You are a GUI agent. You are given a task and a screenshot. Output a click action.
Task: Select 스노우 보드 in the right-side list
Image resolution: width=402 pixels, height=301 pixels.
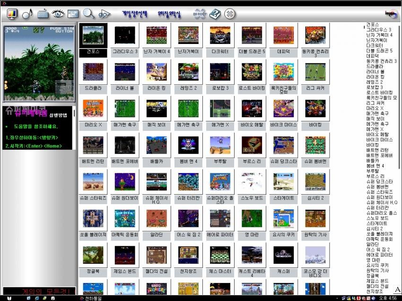[377, 218]
